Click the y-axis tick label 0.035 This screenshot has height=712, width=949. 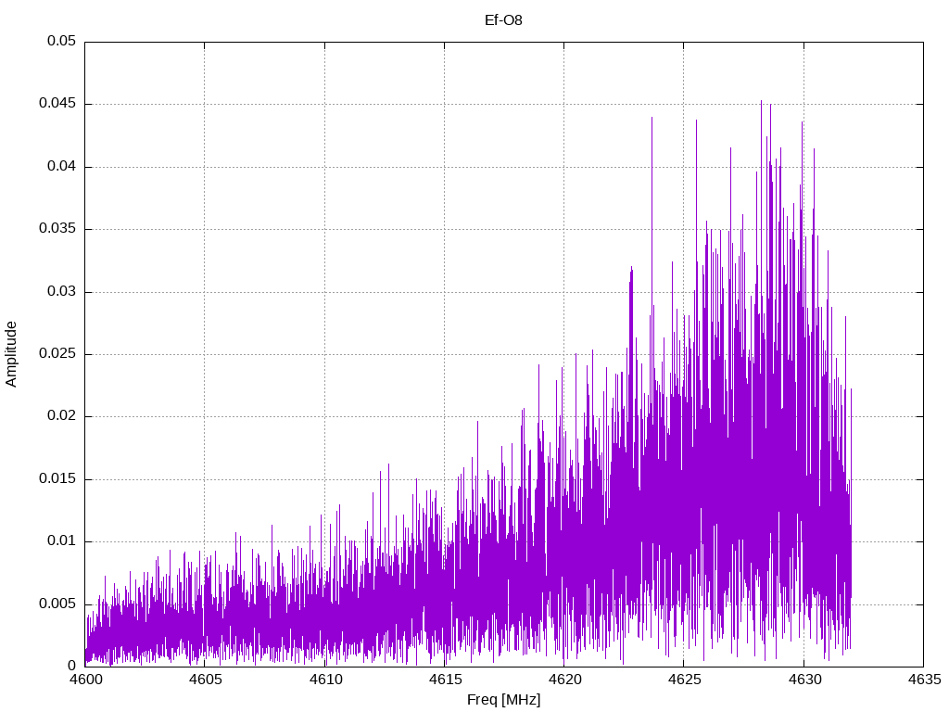pyautogui.click(x=57, y=228)
